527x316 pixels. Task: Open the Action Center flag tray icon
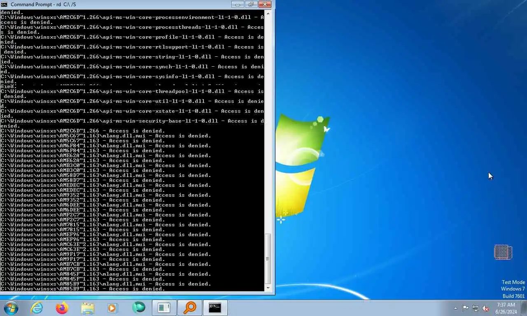tap(465, 308)
